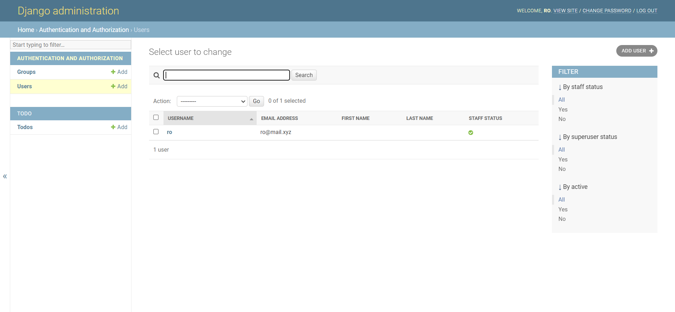Viewport: 675px width, 312px height.
Task: Click the ADD USER button
Action: click(x=637, y=51)
